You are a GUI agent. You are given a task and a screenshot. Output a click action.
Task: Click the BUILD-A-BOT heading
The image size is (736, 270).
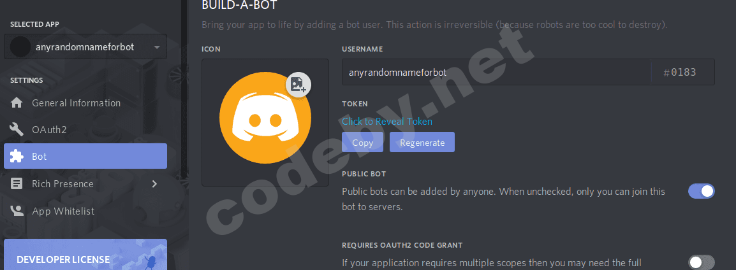[x=239, y=5]
